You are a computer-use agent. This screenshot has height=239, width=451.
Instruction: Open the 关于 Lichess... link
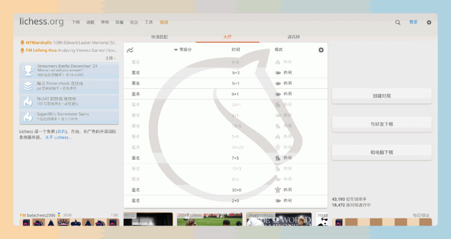point(59,137)
